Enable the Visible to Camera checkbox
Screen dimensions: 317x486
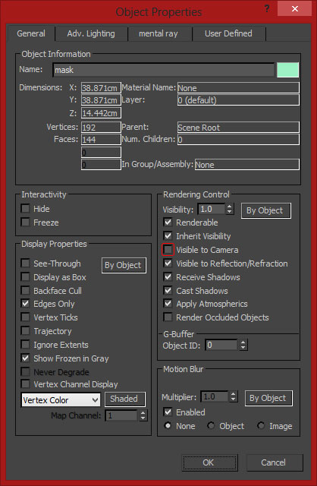(x=168, y=250)
